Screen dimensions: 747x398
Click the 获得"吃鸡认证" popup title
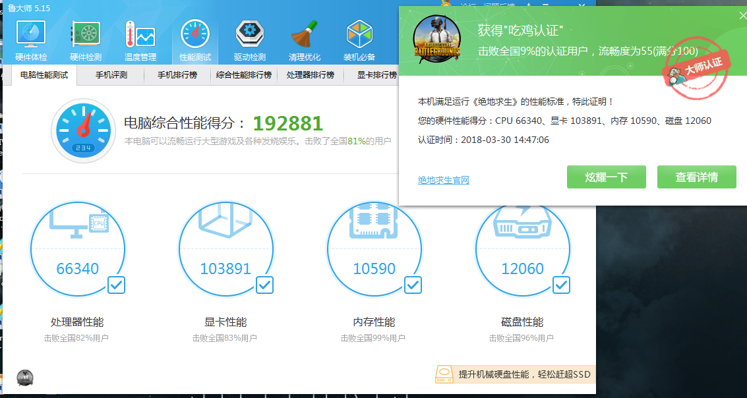click(521, 32)
